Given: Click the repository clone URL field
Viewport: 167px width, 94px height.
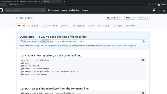Looking at the screenshot, I should pos(97,41).
